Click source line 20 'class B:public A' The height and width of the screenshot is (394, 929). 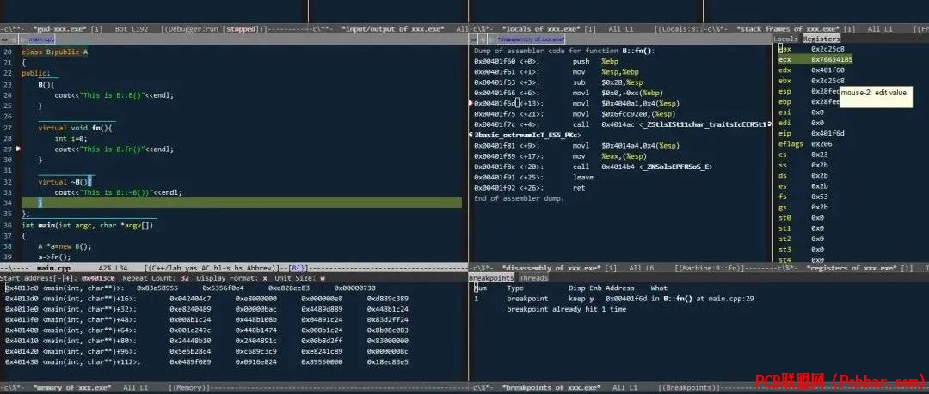54,52
